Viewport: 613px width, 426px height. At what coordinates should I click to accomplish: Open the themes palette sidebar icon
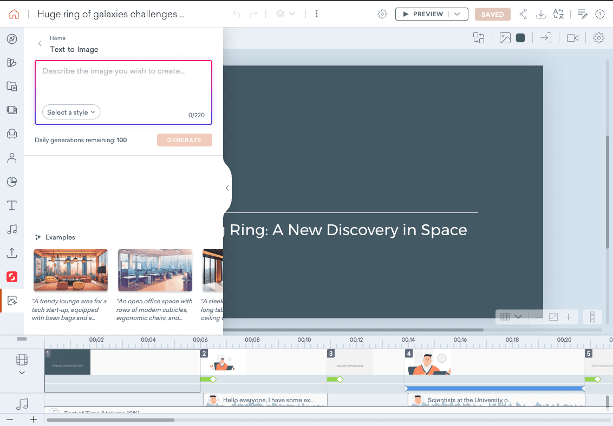click(12, 63)
